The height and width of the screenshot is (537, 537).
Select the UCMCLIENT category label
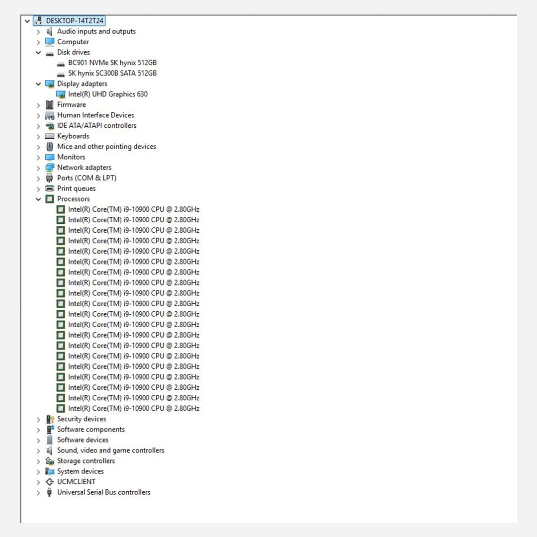coord(76,482)
